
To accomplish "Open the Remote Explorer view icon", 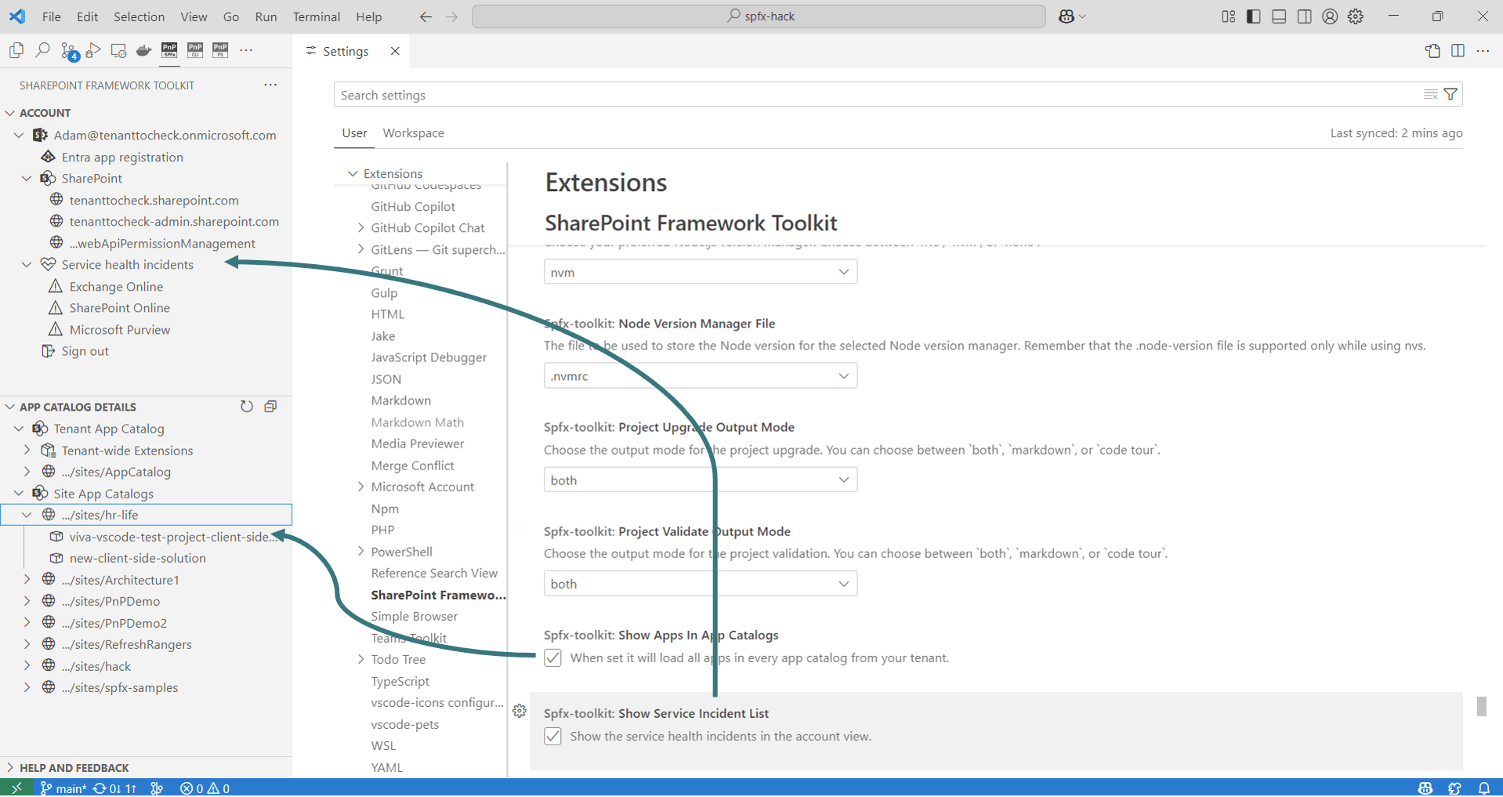I will point(118,50).
